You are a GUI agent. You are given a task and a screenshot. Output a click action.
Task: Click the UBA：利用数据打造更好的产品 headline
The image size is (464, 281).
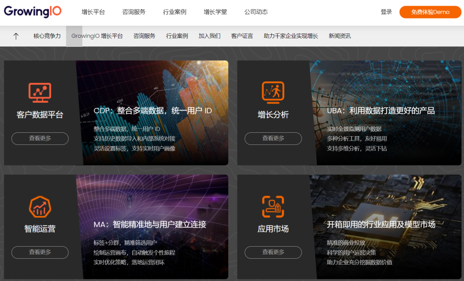(x=381, y=110)
